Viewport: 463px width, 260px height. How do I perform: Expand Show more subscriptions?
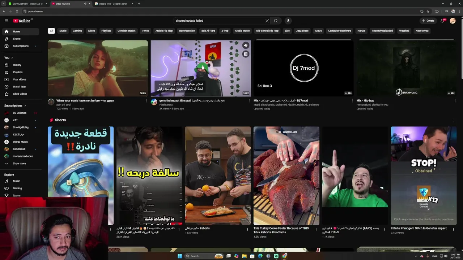(x=21, y=164)
